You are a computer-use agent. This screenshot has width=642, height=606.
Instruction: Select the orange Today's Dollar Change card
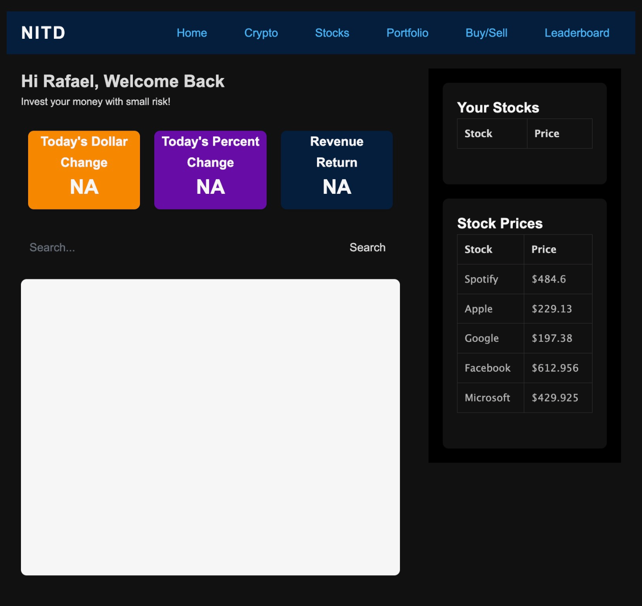(x=84, y=170)
